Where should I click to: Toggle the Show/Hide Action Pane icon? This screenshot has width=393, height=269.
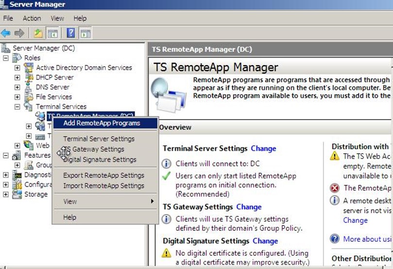click(x=85, y=33)
